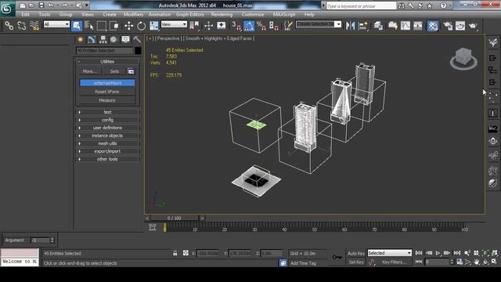The image size is (501, 282).
Task: Open the Layer Manager
Action: click(x=378, y=26)
